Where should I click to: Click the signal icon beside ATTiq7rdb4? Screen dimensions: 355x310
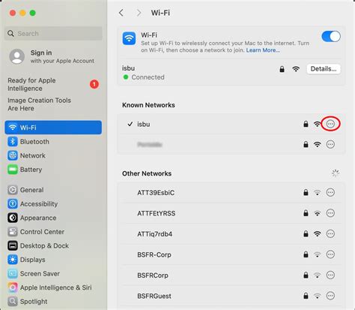click(318, 234)
